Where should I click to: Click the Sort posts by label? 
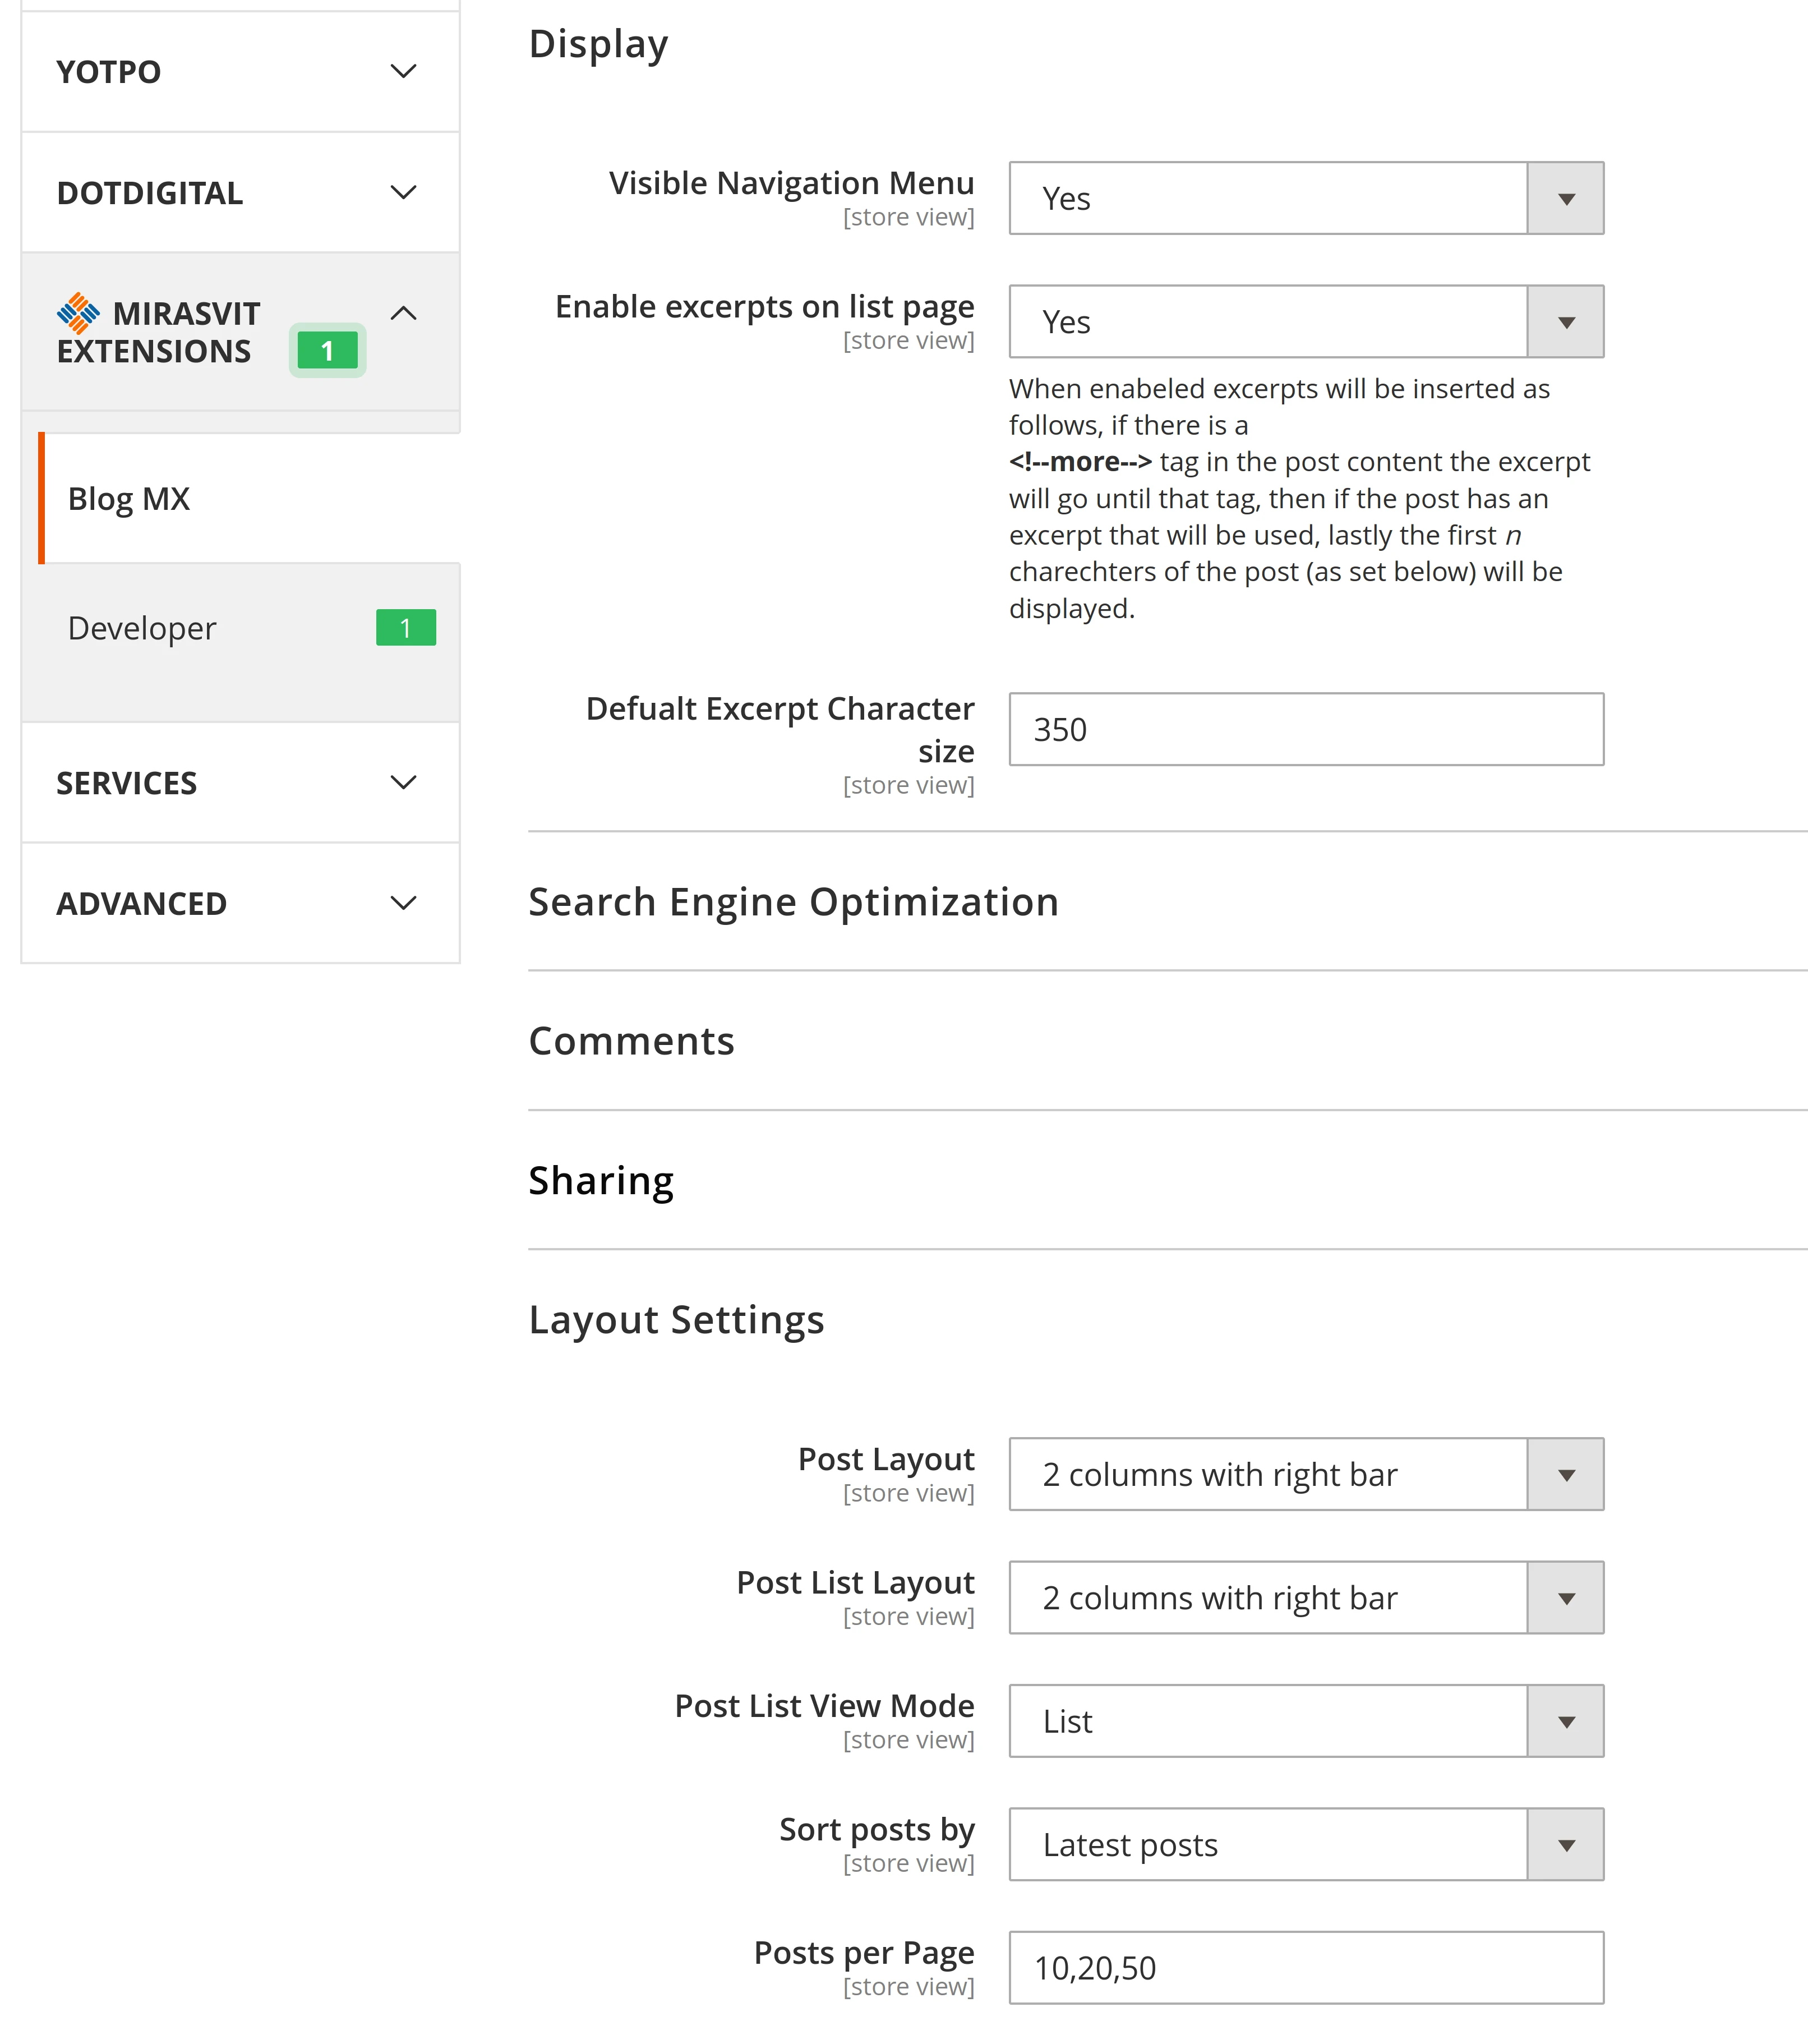pos(877,1830)
